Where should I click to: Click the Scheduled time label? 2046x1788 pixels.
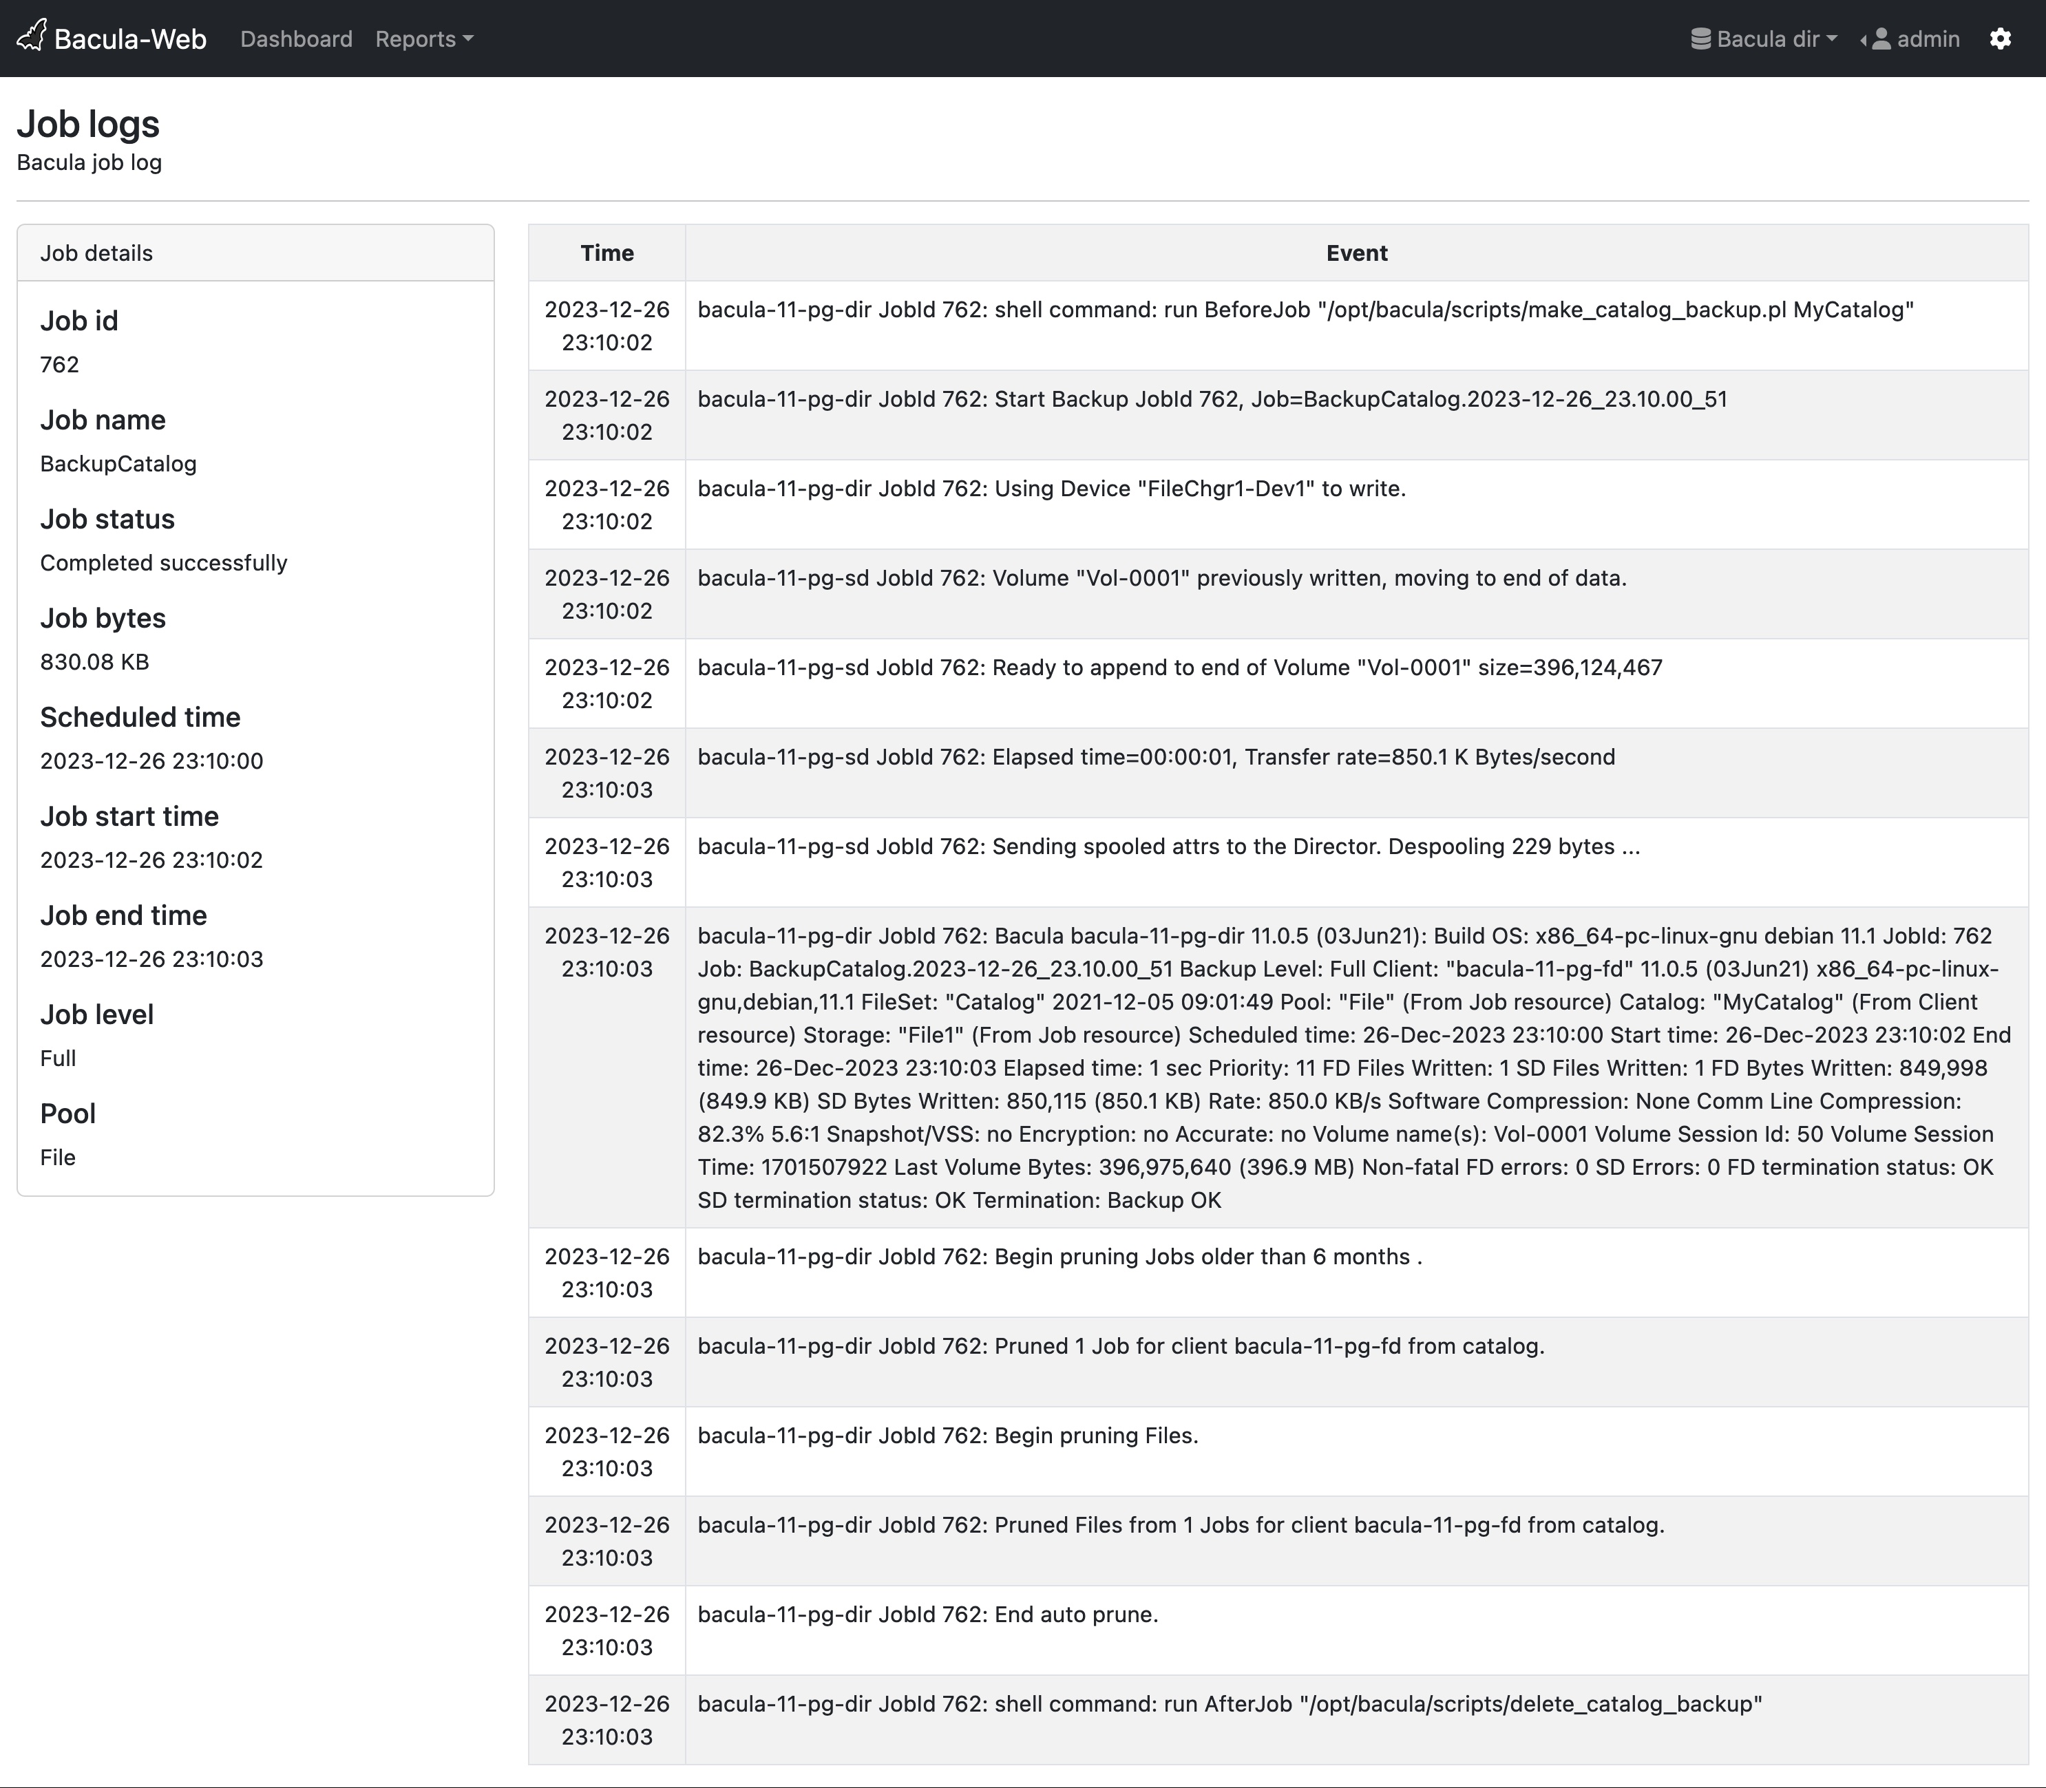tap(140, 717)
